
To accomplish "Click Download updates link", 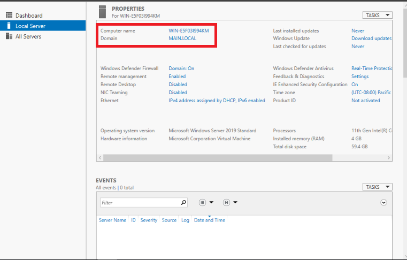I will coord(372,39).
